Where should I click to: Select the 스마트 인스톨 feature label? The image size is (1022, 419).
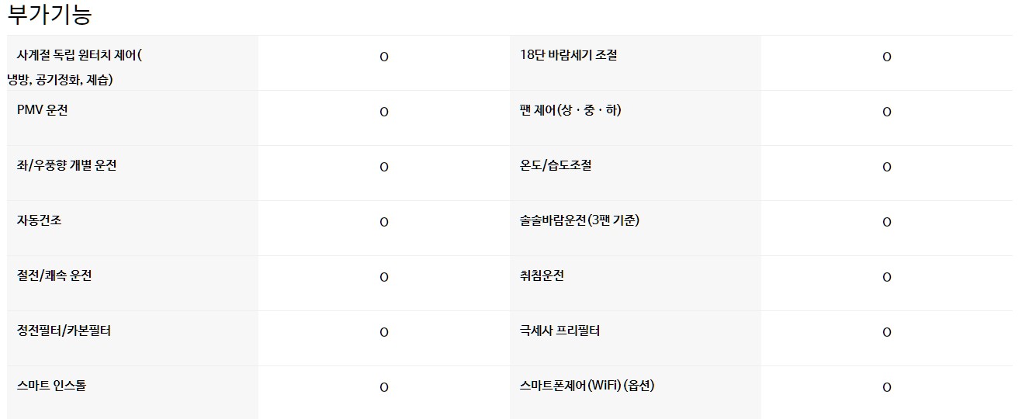51,386
